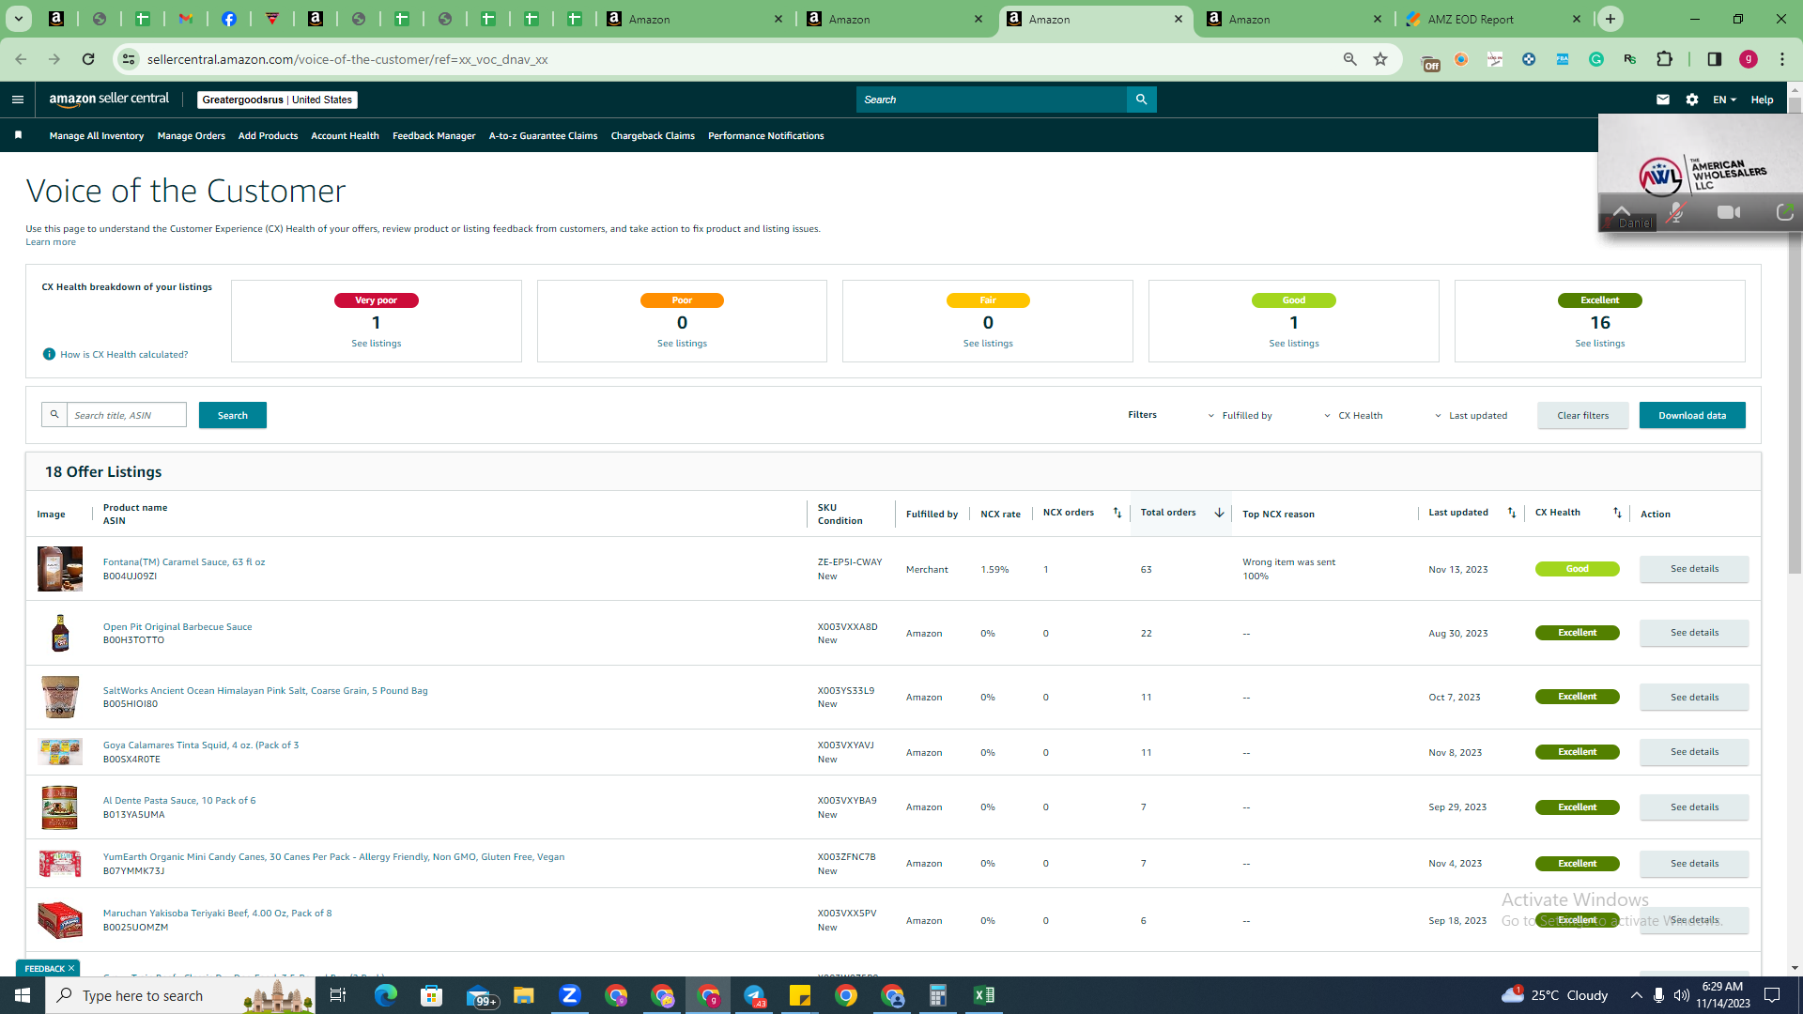
Task: Click the Maruchan Yakisoba product image
Action: [60, 920]
